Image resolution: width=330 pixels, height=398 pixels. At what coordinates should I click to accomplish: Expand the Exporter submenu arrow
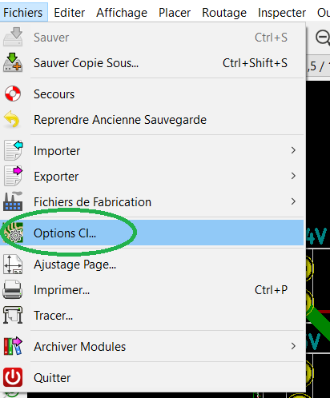293,176
